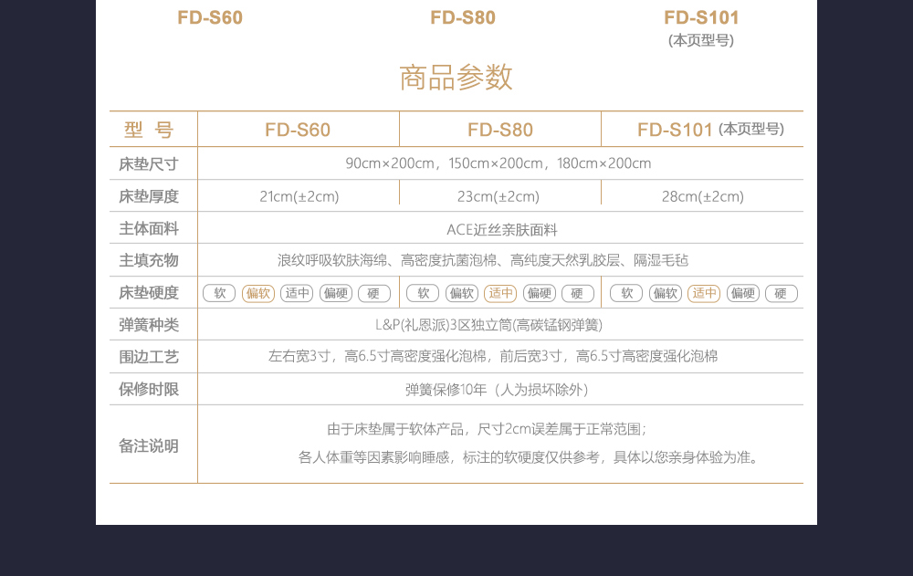Click the FD-S60 table column header
This screenshot has height=576, width=913.
click(298, 130)
